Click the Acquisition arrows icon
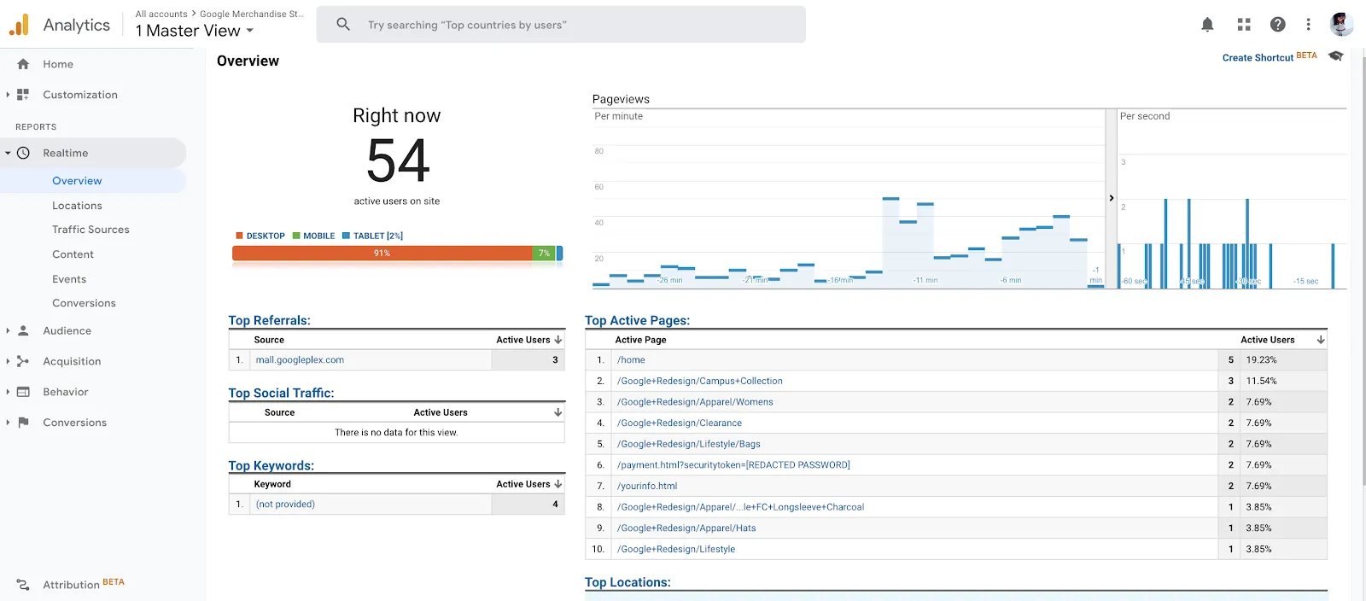 click(x=23, y=361)
